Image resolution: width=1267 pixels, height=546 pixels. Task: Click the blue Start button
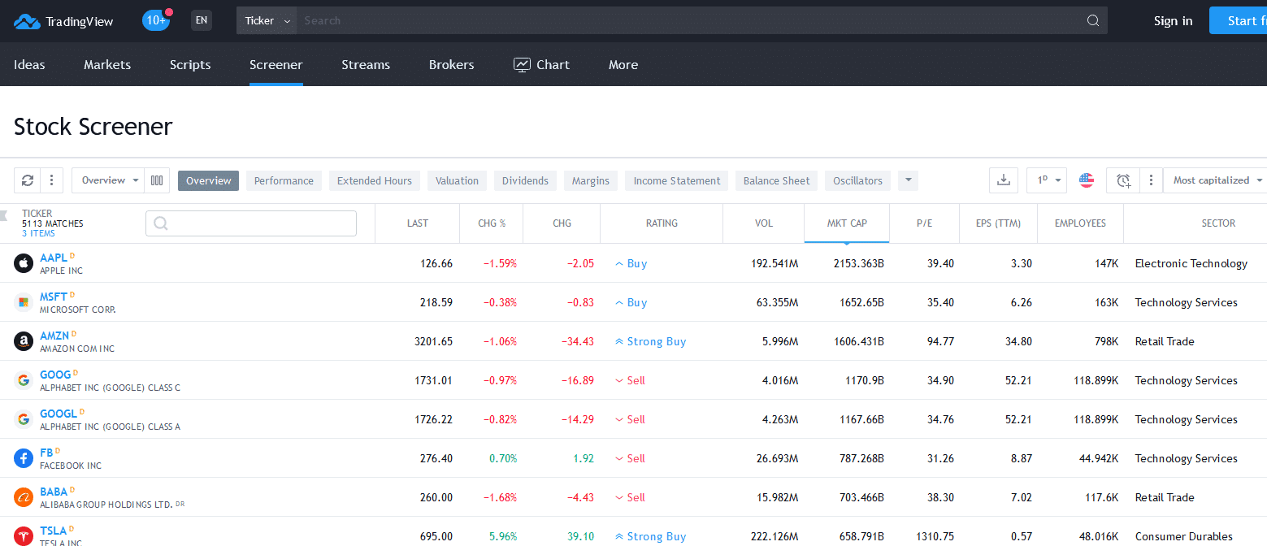point(1238,20)
